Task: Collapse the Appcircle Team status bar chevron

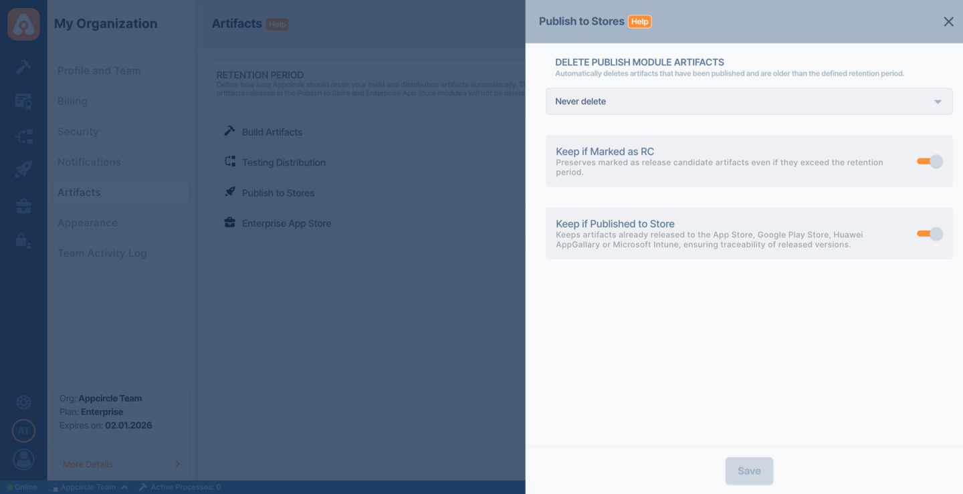Action: [124, 487]
